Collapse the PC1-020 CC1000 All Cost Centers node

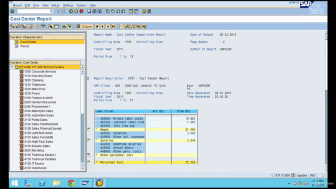point(12,67)
